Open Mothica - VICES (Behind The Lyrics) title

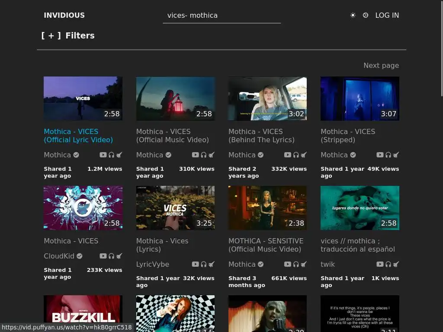261,135
